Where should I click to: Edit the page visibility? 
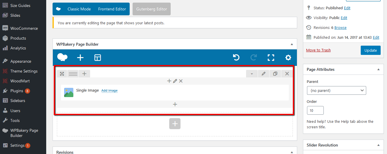pos(344,18)
